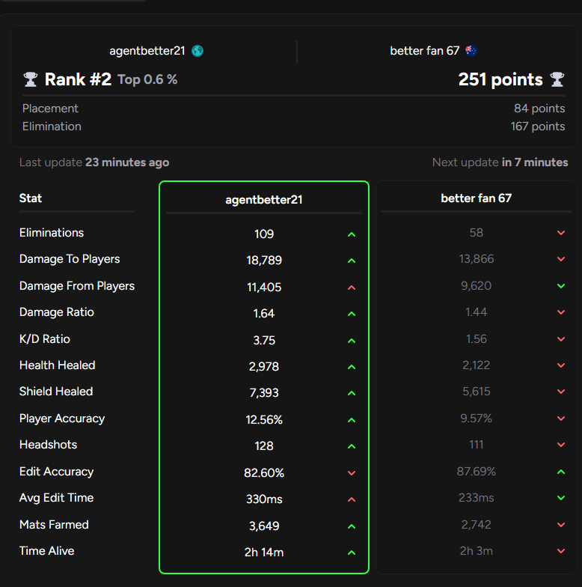Click the Avg Edit Time stat label
The height and width of the screenshot is (587, 582).
(x=57, y=498)
